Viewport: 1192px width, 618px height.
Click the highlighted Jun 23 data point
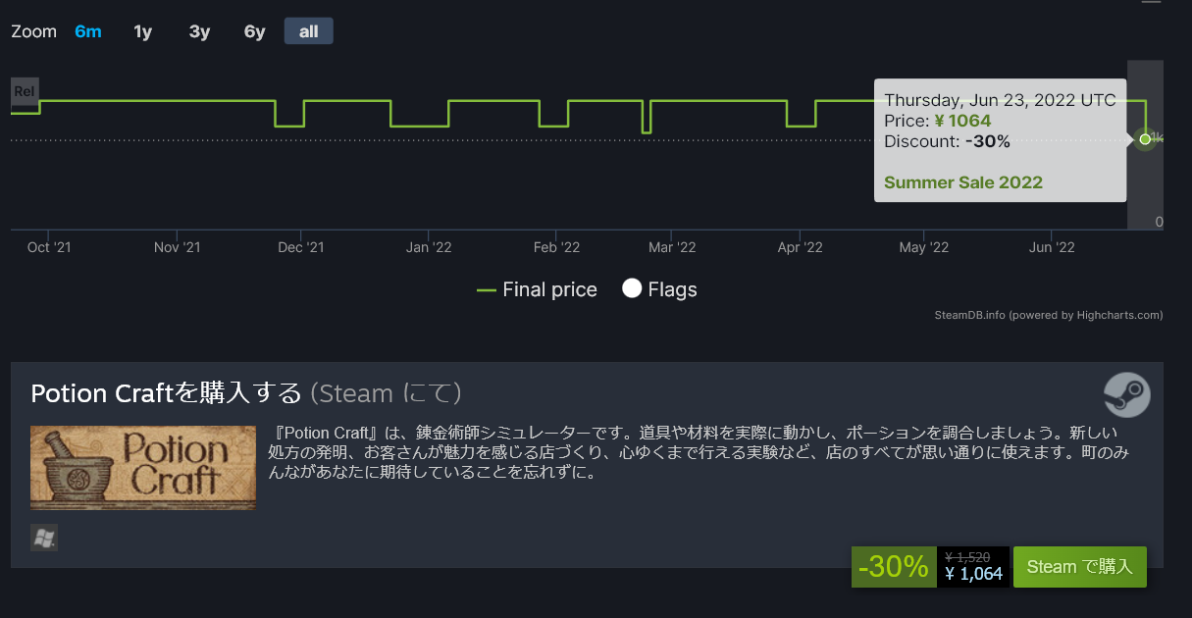[x=1145, y=139]
